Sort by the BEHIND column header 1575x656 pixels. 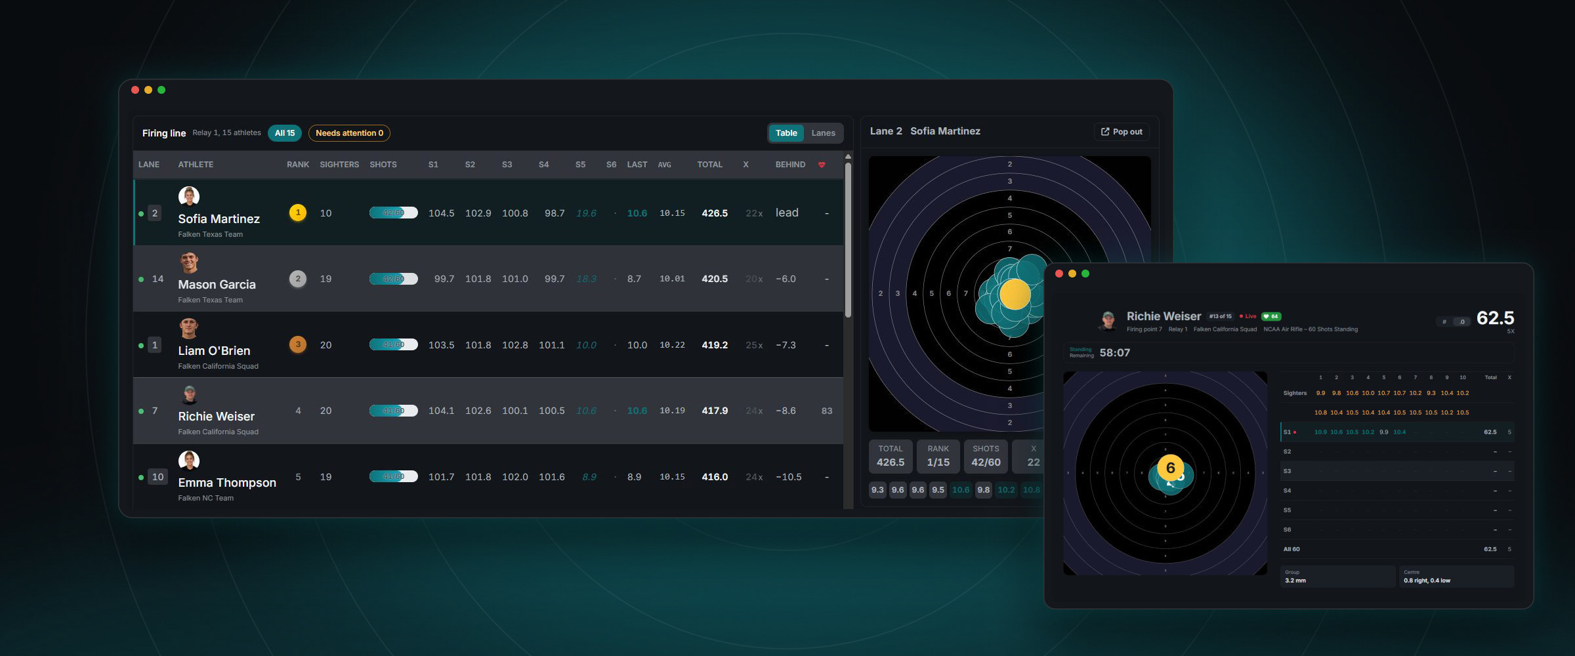click(790, 165)
